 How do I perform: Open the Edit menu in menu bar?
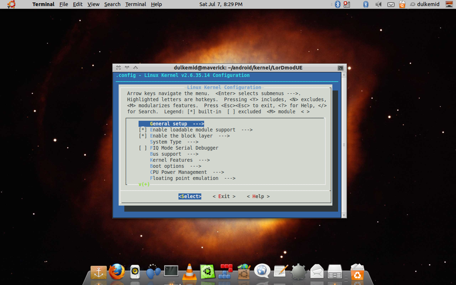coord(78,4)
